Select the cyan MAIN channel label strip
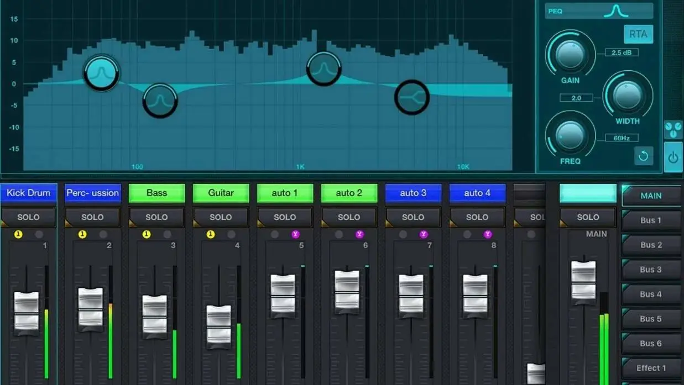The height and width of the screenshot is (385, 684). pos(588,193)
